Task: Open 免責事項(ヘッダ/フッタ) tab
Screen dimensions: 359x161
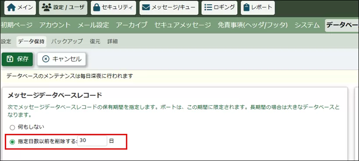Action: coord(252,25)
